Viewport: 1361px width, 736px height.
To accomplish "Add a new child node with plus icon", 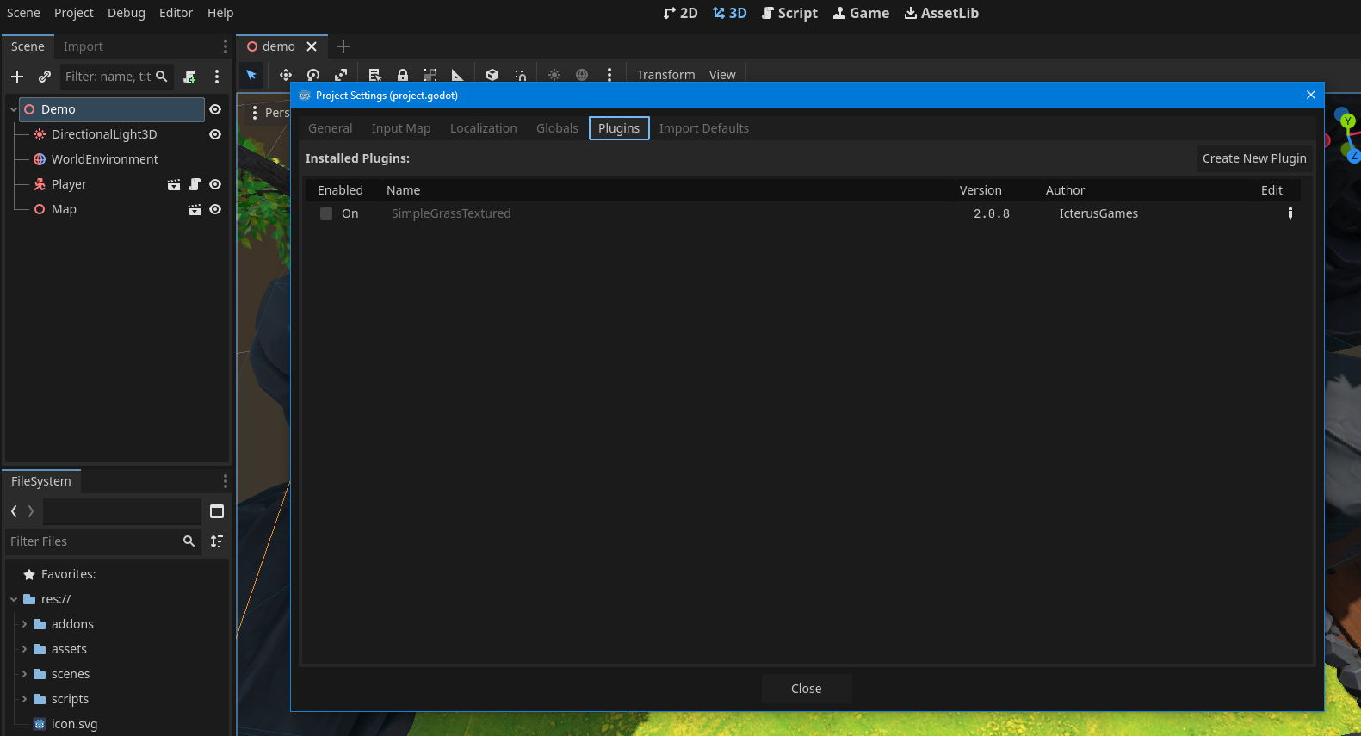I will 17,77.
